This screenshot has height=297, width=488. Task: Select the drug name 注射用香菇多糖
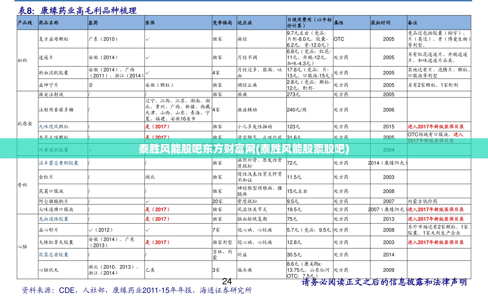pyautogui.click(x=56, y=110)
